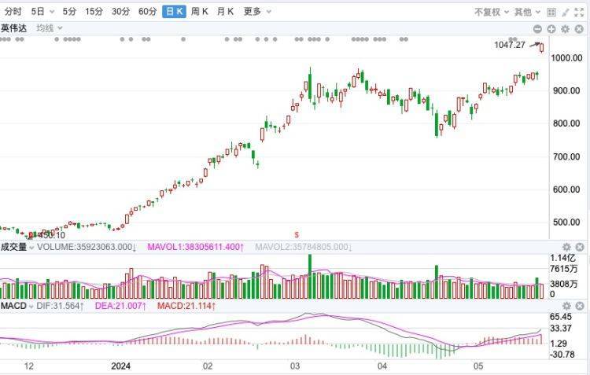Click the 英伟达 stock name label
Screen dimensions: 590x375
[14, 28]
